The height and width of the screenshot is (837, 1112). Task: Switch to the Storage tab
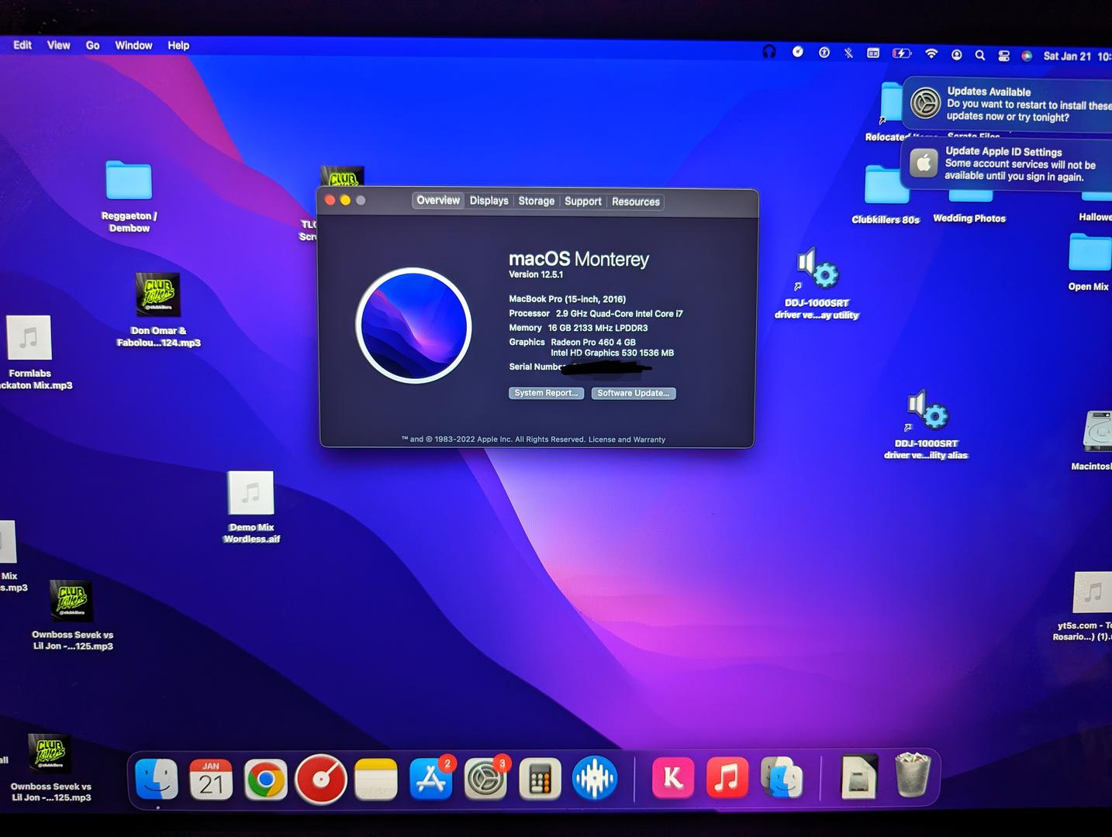pos(537,201)
